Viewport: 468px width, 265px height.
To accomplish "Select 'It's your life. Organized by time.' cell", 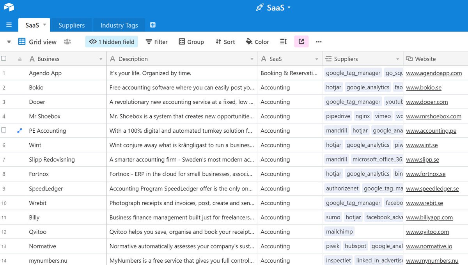I will pyautogui.click(x=182, y=73).
